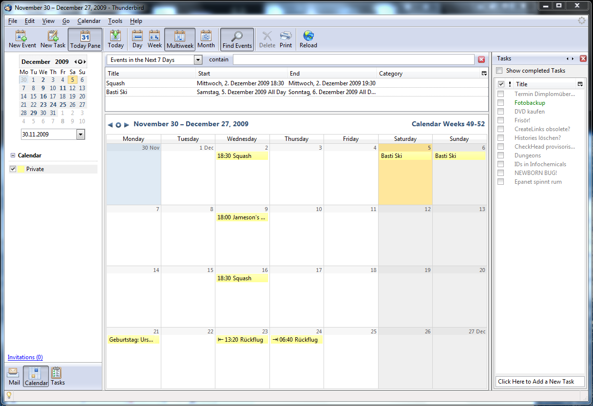Click the Click Here to Add a New Task field
593x406 pixels.
coord(540,382)
